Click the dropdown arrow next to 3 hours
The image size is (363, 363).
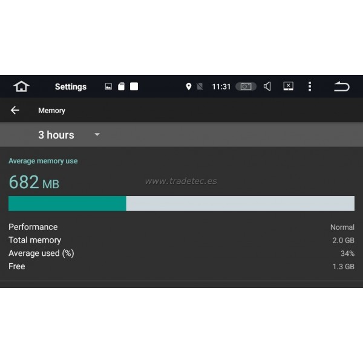pos(97,135)
